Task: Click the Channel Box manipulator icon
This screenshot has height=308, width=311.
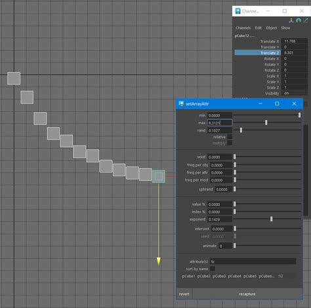Action: (291, 21)
